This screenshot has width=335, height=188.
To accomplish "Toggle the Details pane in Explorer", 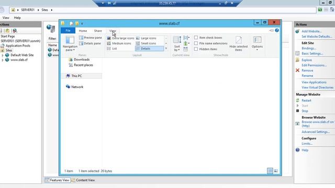I will click(90, 43).
